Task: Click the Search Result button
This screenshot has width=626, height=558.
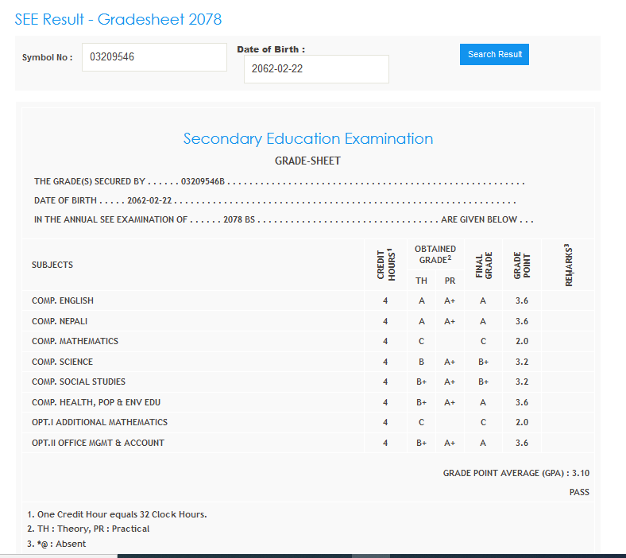Action: coord(494,54)
